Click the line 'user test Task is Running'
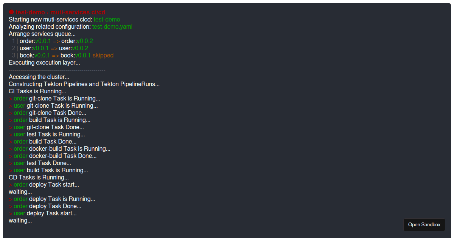The height and width of the screenshot is (238, 454). 47,134
